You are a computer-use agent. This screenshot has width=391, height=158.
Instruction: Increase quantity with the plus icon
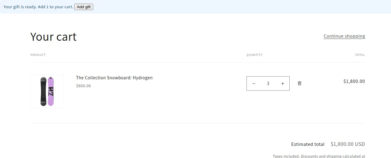pyautogui.click(x=282, y=84)
